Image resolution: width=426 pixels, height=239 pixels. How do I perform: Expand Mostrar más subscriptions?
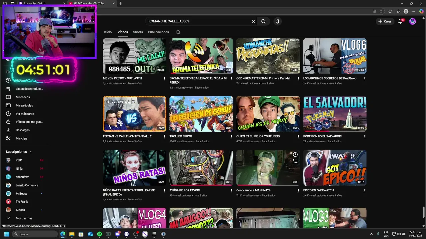click(24, 218)
